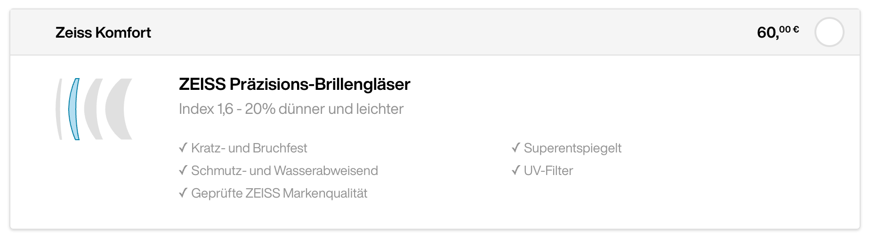Click the checkmark beside UV-Filter
Screen dimensions: 870x239
click(516, 170)
